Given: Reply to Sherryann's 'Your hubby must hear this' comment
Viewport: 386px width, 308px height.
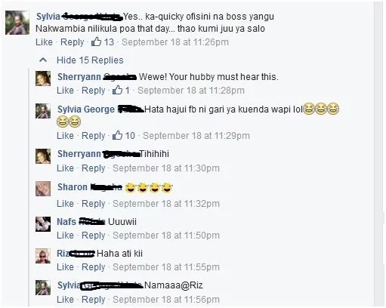Looking at the screenshot, I should tap(94, 91).
